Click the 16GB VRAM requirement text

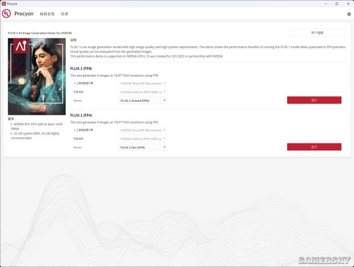(x=37, y=126)
